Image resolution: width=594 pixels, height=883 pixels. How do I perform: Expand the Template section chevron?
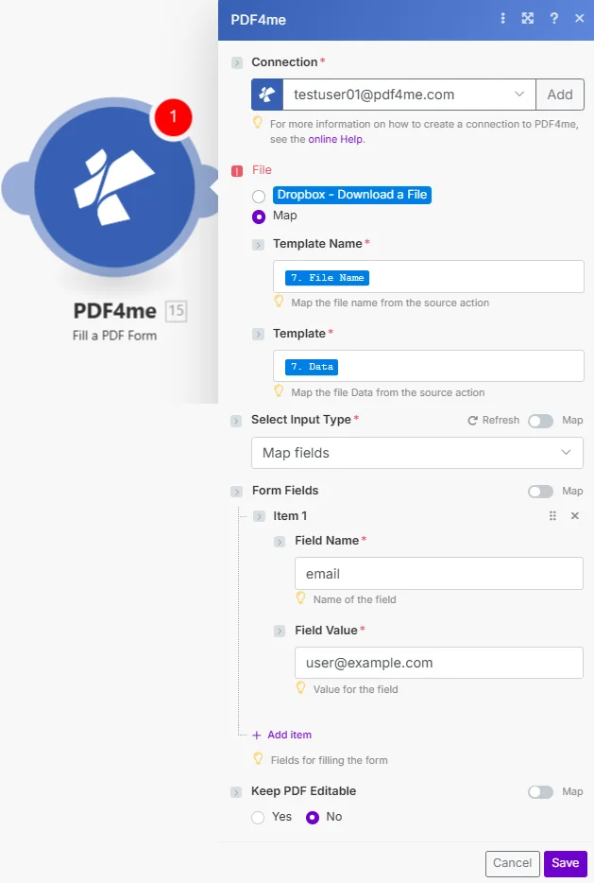(x=258, y=335)
